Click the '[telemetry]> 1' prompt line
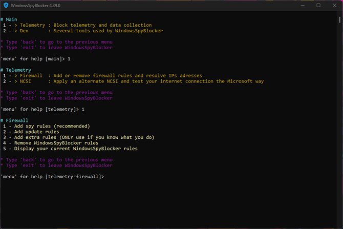The image size is (343, 229). [x=42, y=109]
